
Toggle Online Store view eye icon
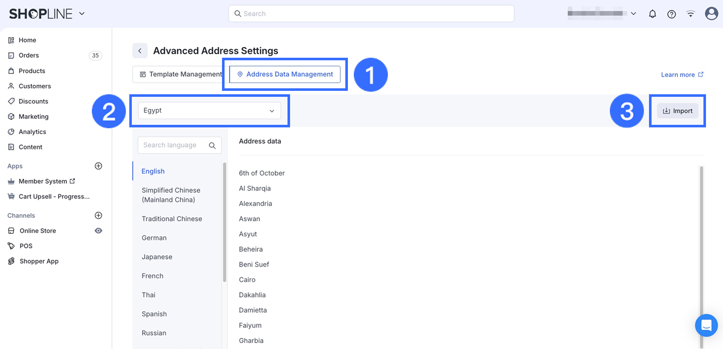pyautogui.click(x=98, y=231)
